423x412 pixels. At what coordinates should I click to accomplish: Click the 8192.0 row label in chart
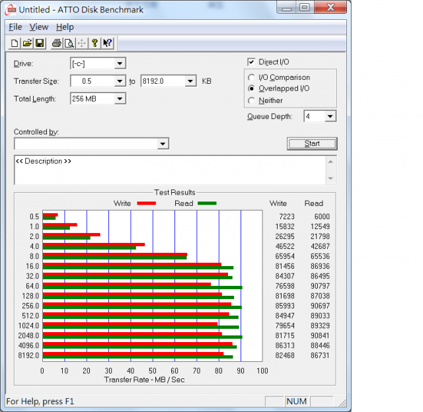[x=28, y=355]
